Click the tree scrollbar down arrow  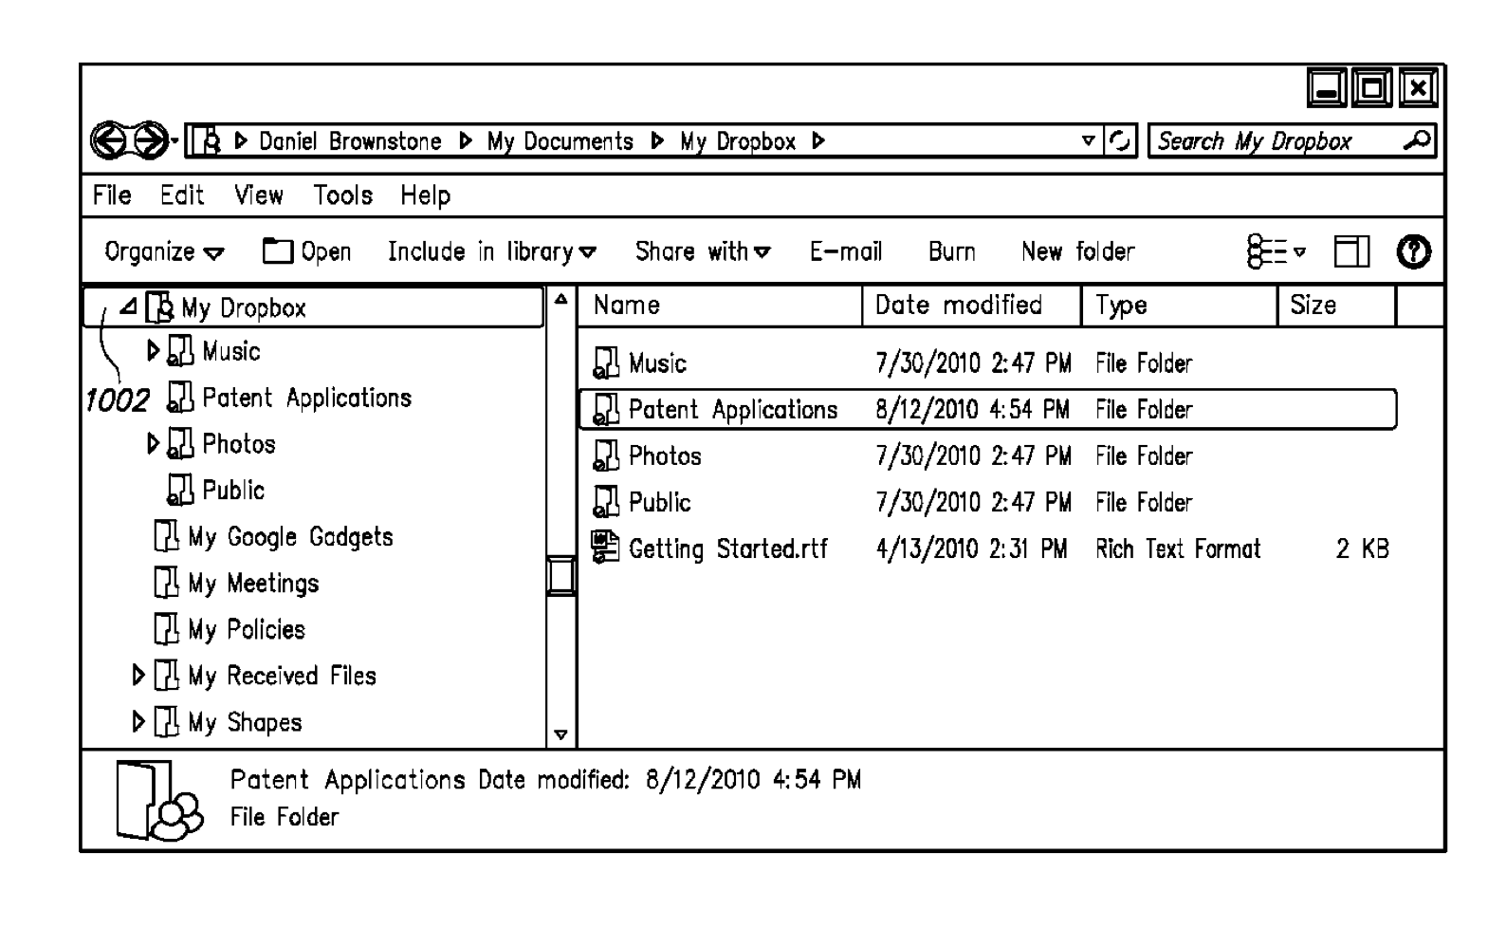pyautogui.click(x=561, y=734)
